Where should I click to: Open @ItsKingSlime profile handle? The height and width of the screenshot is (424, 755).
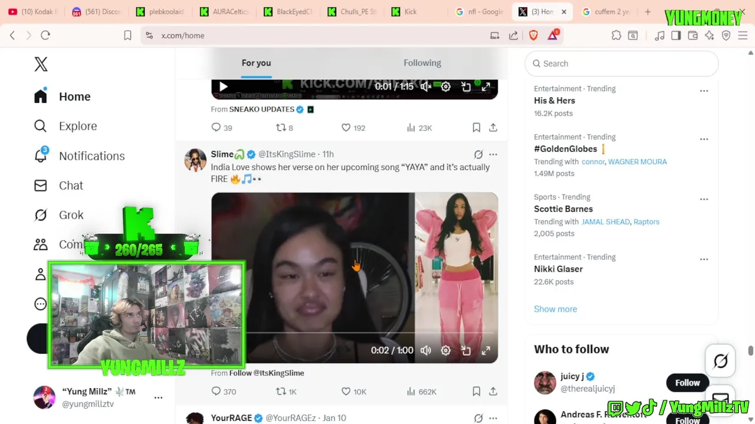[x=287, y=154]
